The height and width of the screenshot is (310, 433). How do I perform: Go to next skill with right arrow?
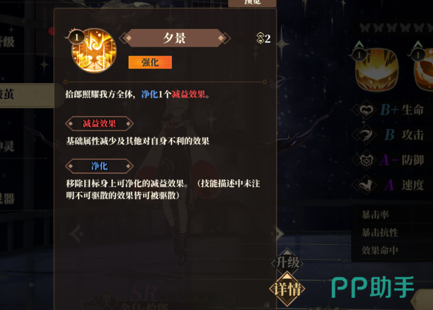(x=279, y=234)
